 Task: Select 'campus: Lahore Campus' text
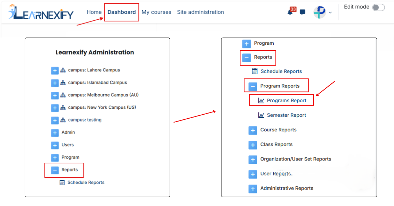[x=94, y=70]
